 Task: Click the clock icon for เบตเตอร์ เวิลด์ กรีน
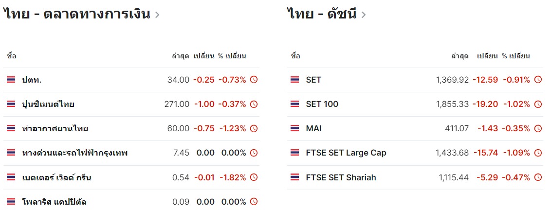tap(254, 177)
